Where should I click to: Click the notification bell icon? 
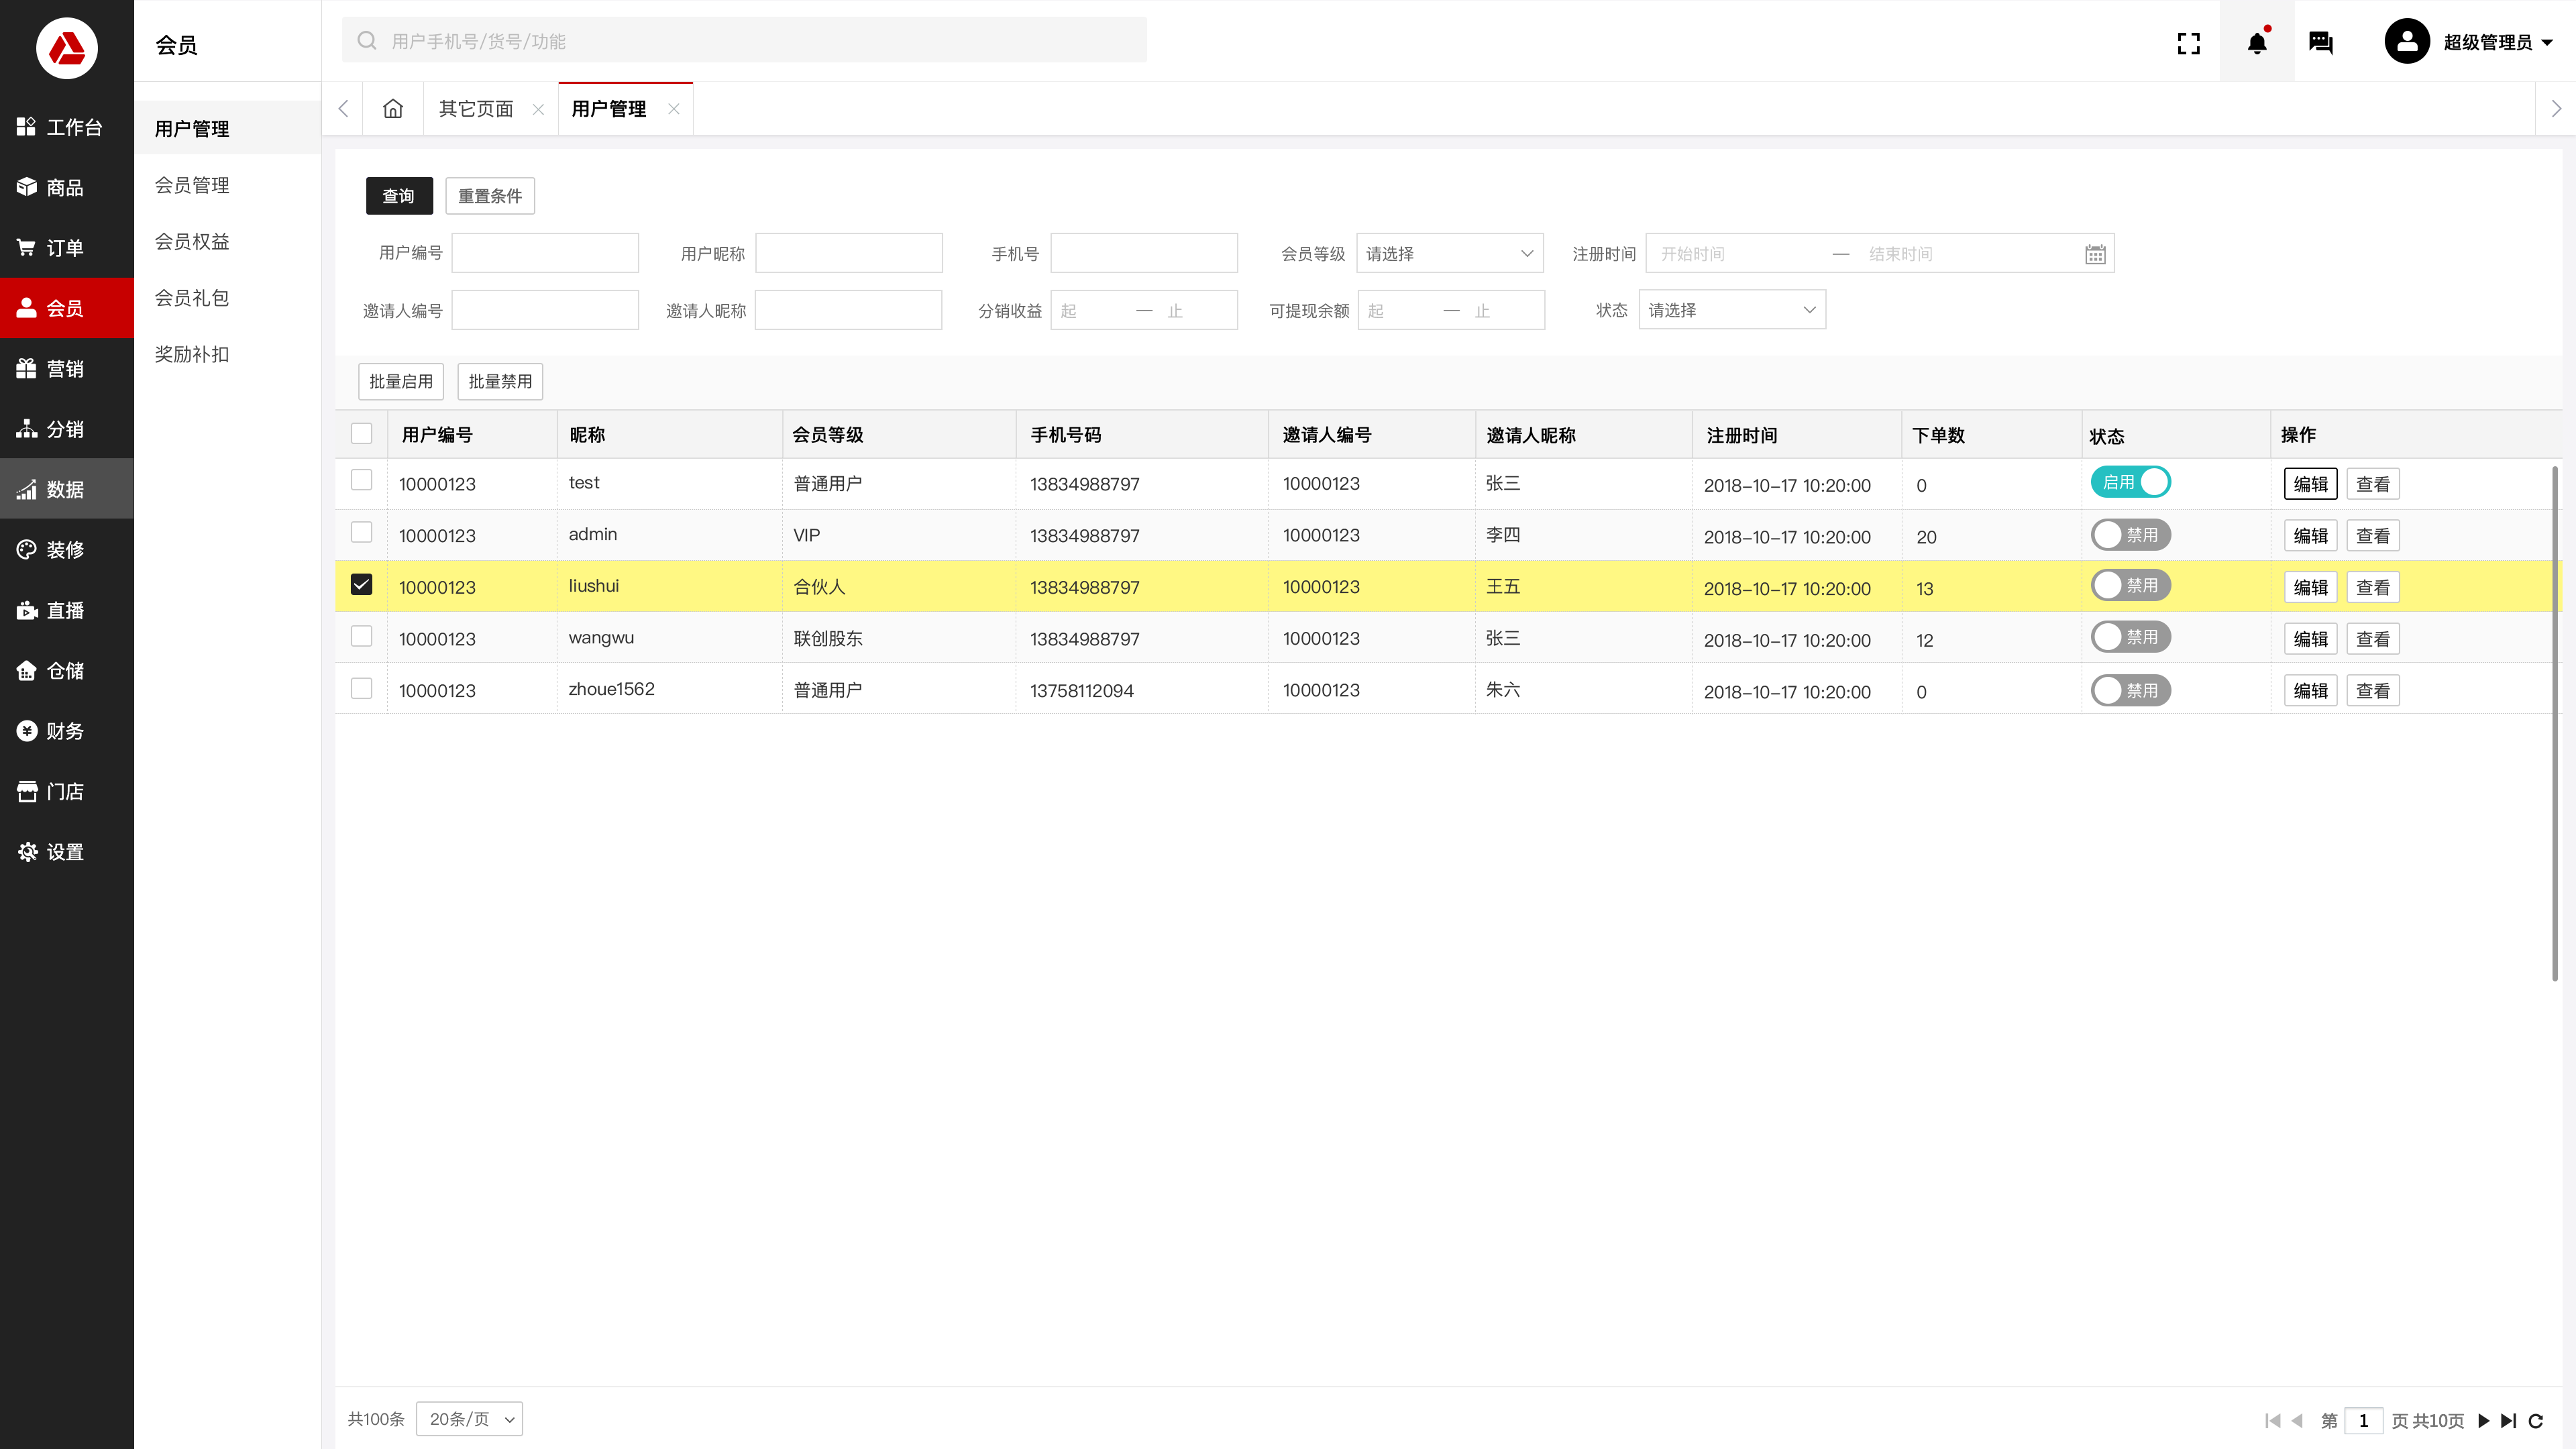[2256, 42]
